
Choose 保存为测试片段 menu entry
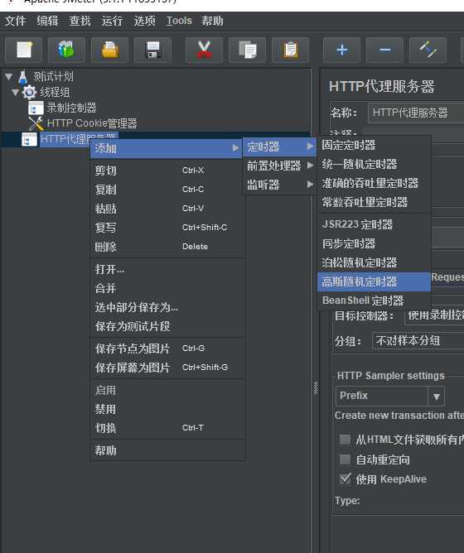coord(168,326)
